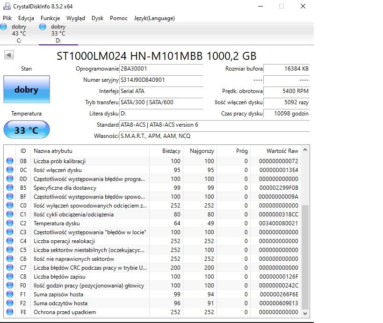Click the 33 °C temperature button

(x=27, y=129)
